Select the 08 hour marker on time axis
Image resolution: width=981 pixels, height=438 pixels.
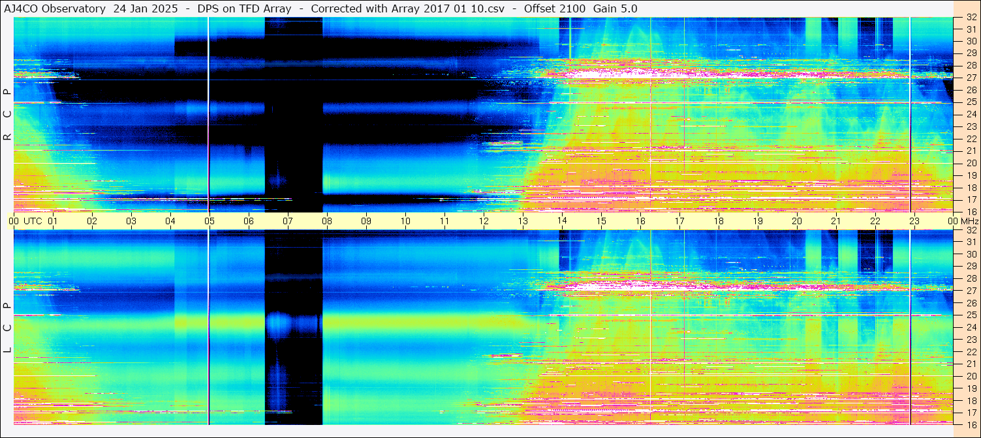(x=327, y=221)
